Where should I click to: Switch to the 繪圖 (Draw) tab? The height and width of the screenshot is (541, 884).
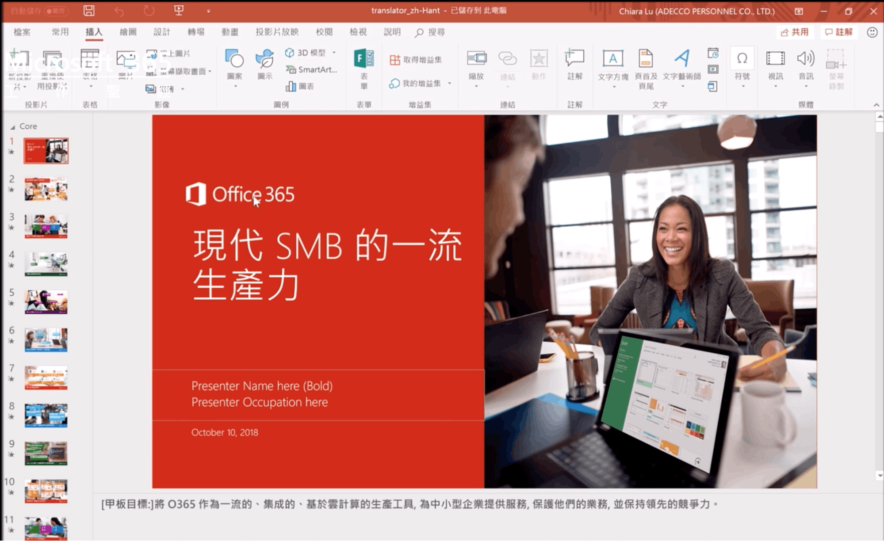(x=128, y=32)
